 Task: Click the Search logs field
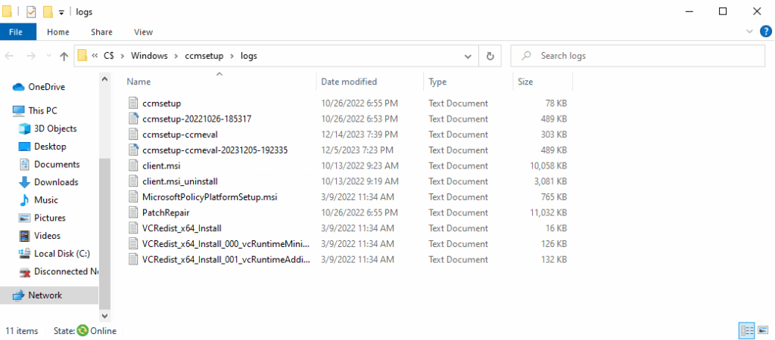[637, 56]
